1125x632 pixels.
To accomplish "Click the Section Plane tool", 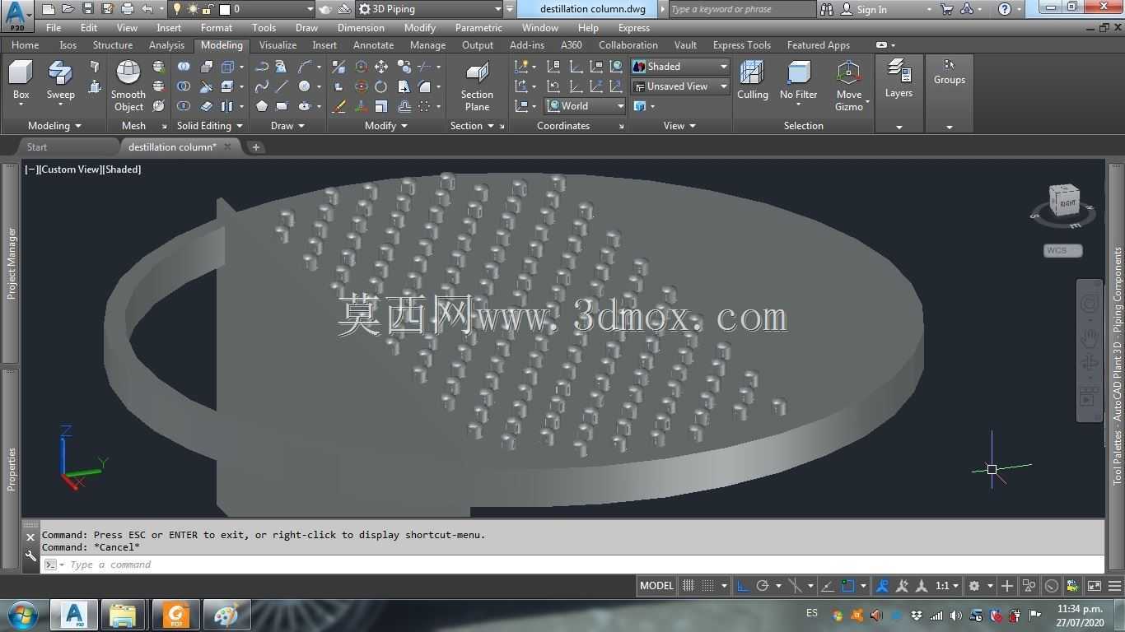I will [477, 86].
